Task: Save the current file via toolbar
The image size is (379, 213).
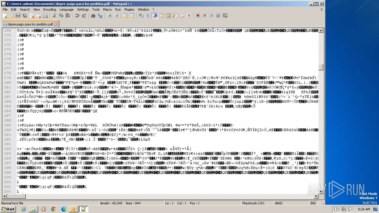Action: coord(18,16)
